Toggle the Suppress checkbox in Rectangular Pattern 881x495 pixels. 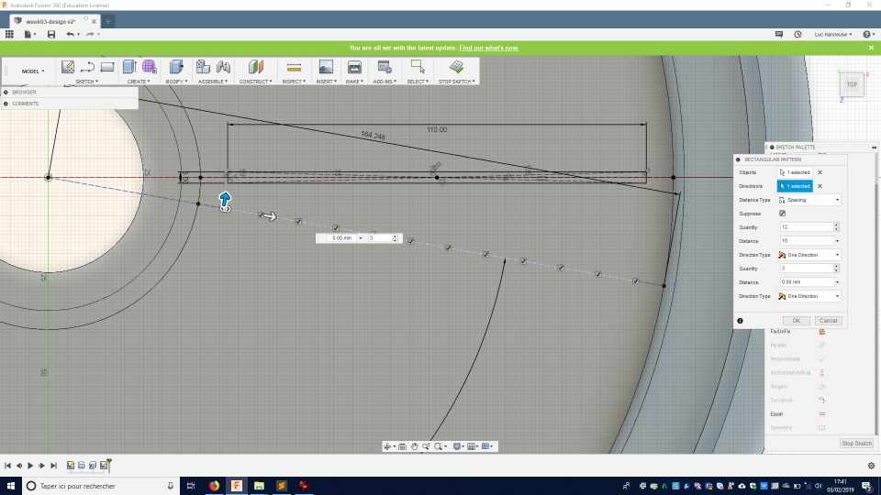coord(782,214)
